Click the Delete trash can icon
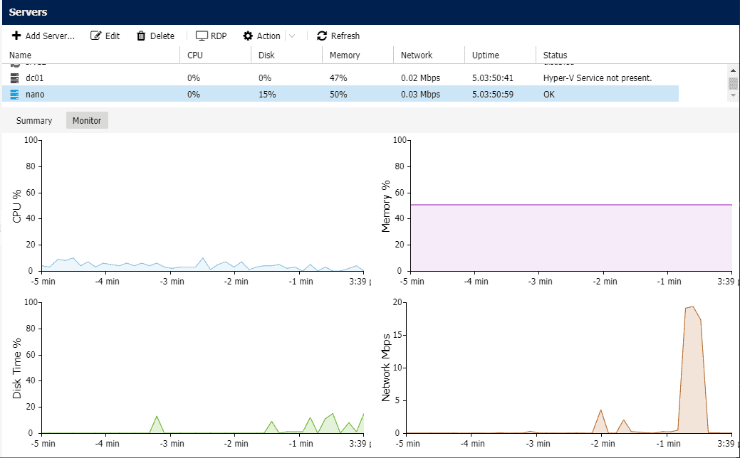This screenshot has height=458, width=740. point(141,36)
